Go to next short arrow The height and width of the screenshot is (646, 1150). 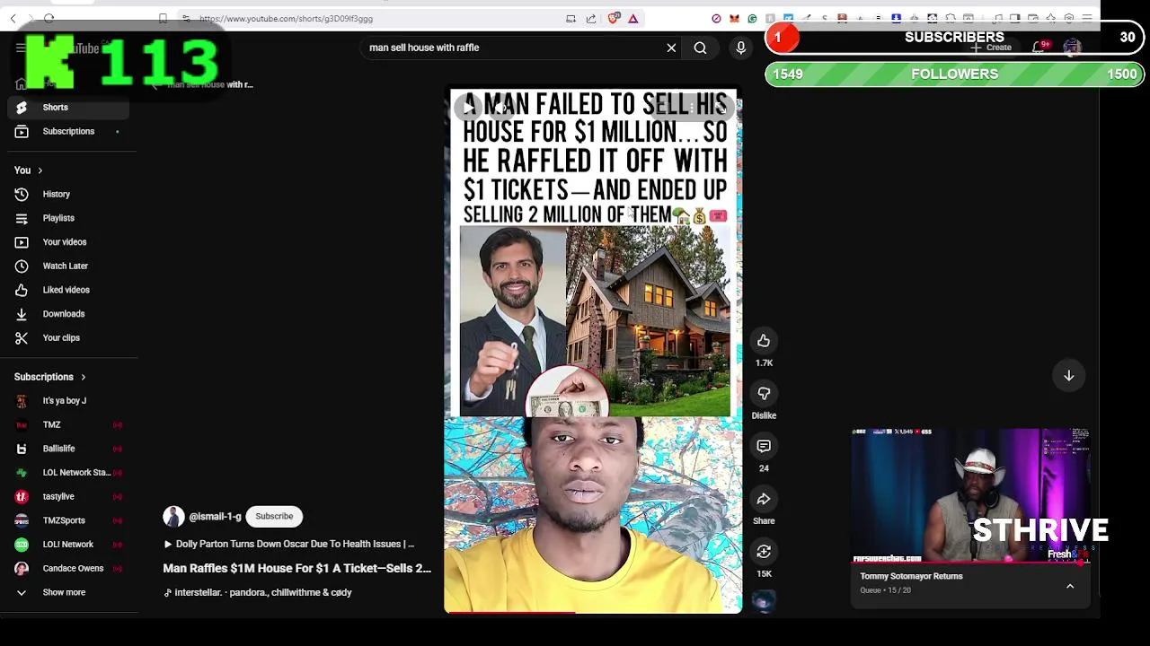1069,376
